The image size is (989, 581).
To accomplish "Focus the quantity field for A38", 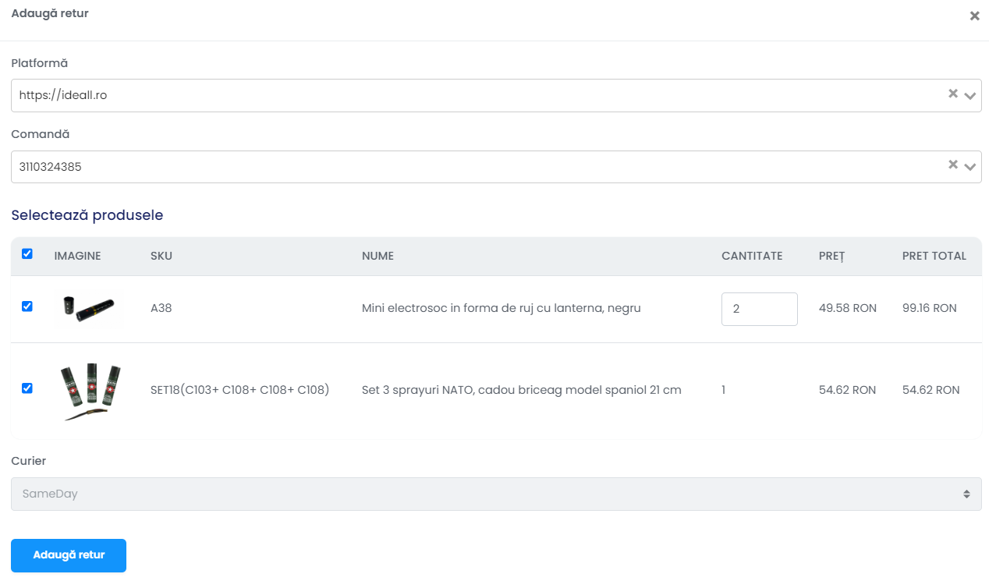I will (x=760, y=309).
